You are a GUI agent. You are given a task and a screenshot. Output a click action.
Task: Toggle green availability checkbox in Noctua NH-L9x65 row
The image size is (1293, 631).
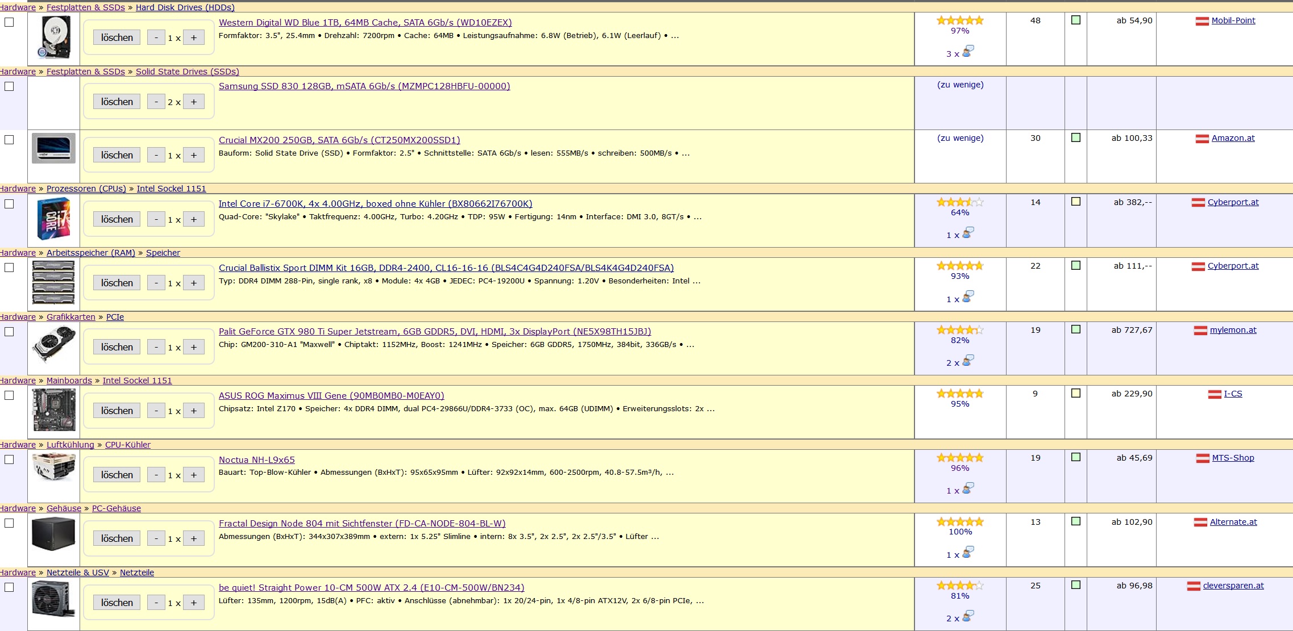tap(1076, 457)
